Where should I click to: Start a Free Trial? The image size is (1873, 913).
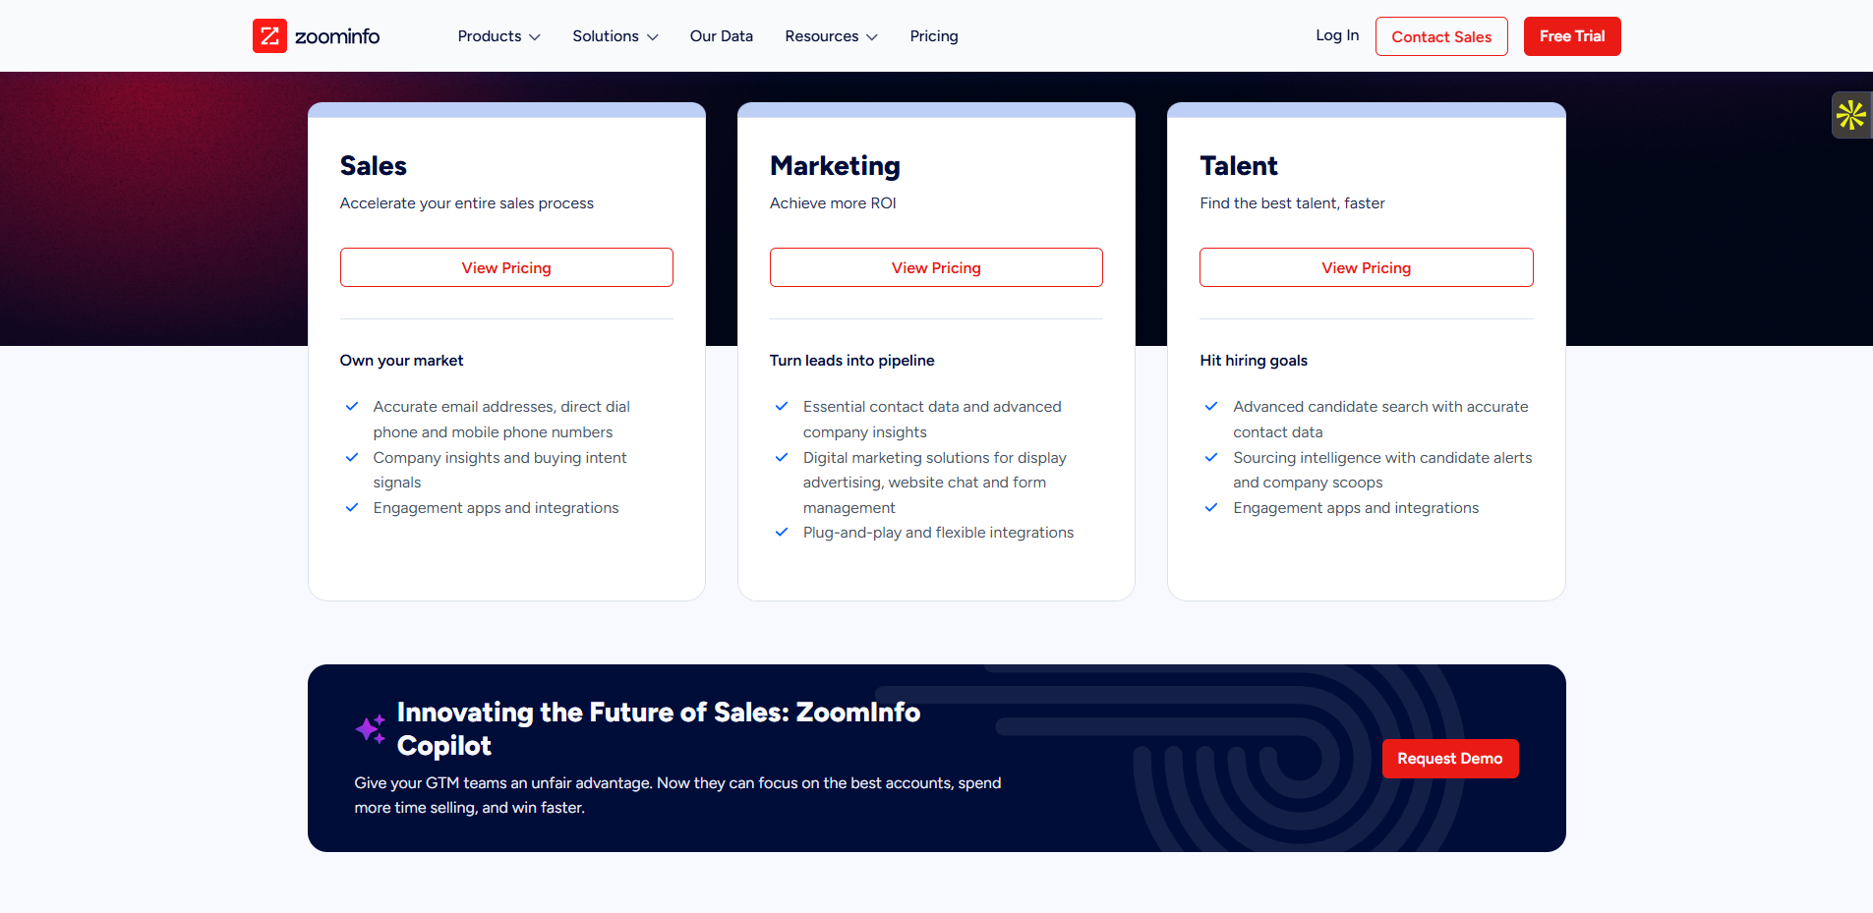1572,36
